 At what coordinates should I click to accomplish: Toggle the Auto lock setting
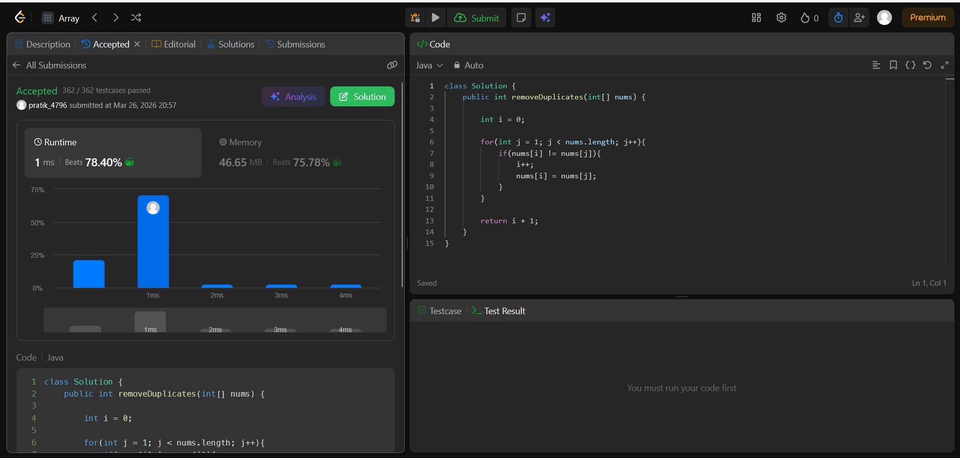[468, 65]
